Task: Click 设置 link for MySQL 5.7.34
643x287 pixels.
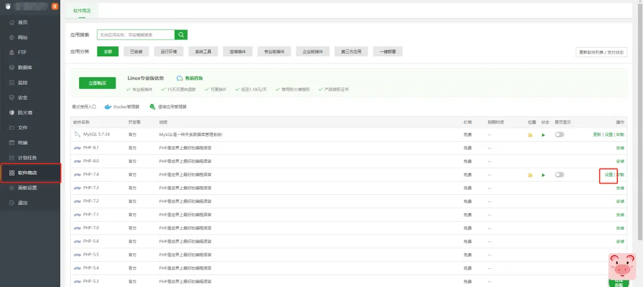Action: coord(609,135)
